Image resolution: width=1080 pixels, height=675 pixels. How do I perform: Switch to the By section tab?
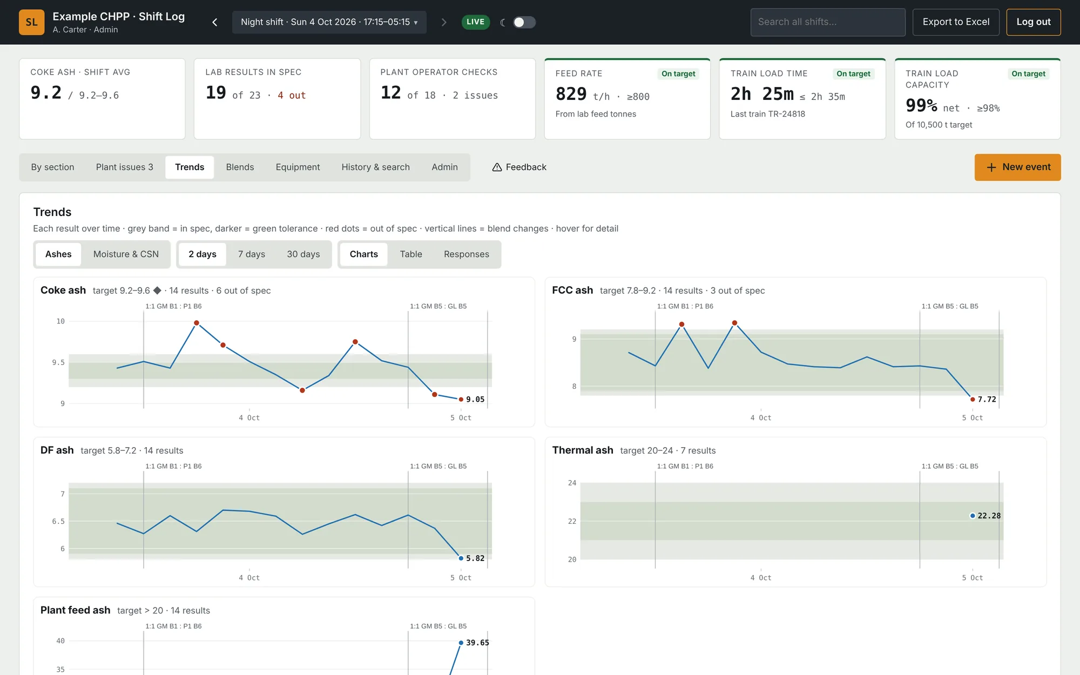click(52, 167)
